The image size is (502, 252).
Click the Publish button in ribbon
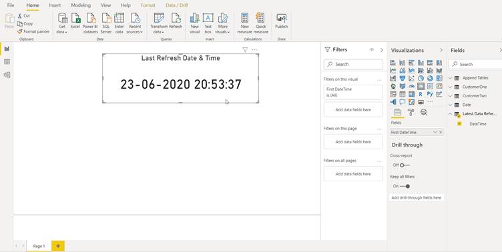coord(282,21)
